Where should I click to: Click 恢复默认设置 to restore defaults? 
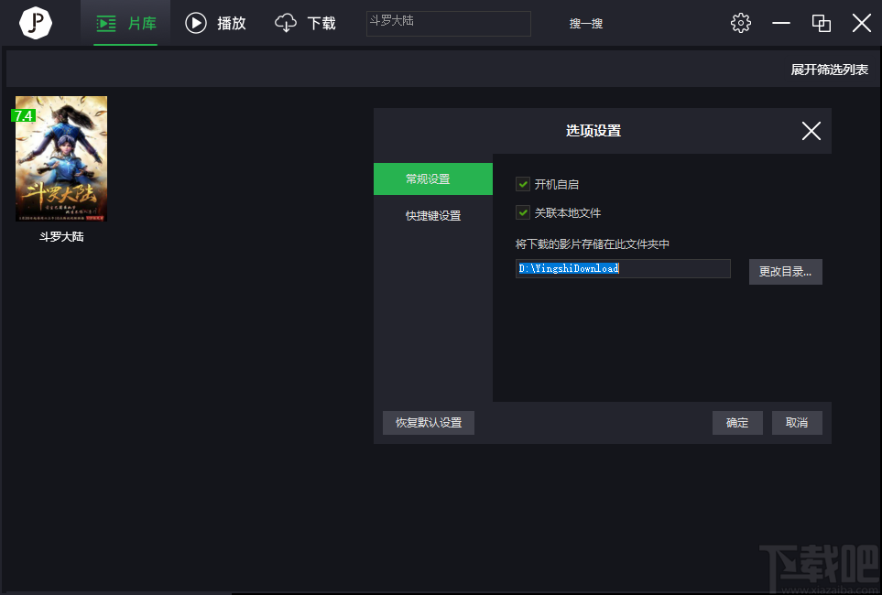pos(429,423)
